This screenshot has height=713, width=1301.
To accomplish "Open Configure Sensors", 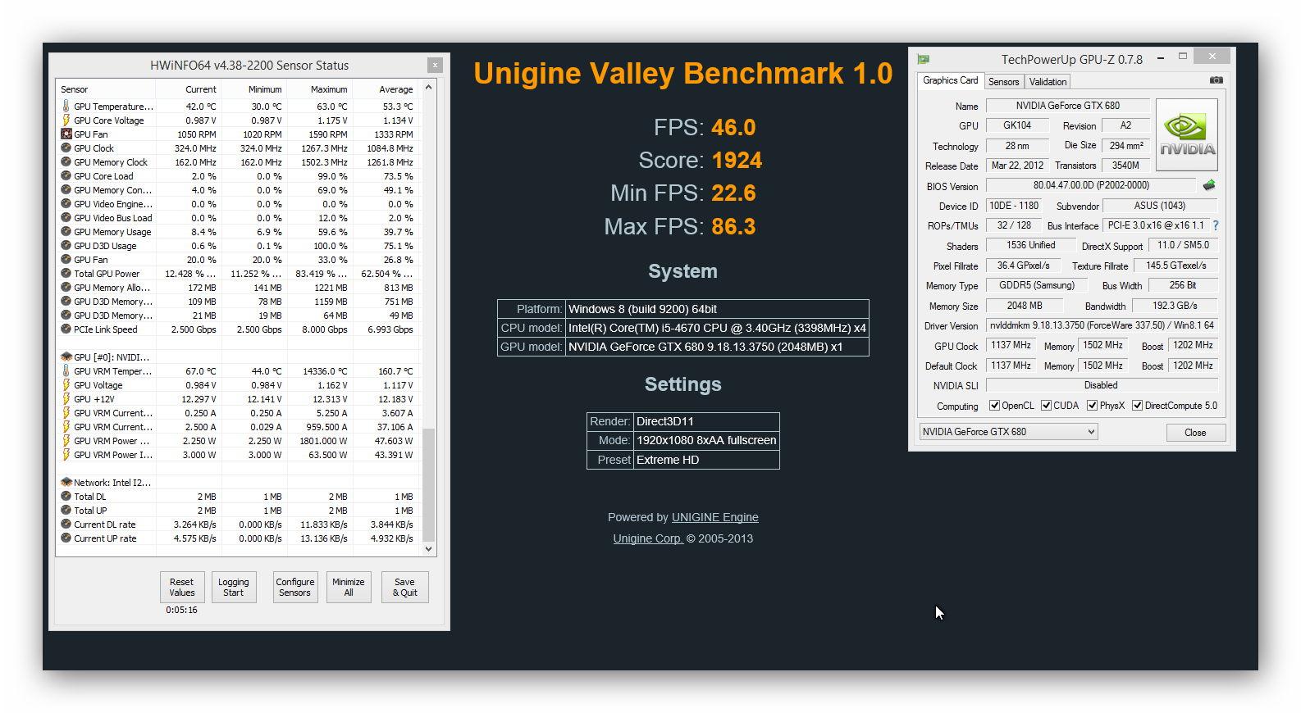I will coord(295,588).
